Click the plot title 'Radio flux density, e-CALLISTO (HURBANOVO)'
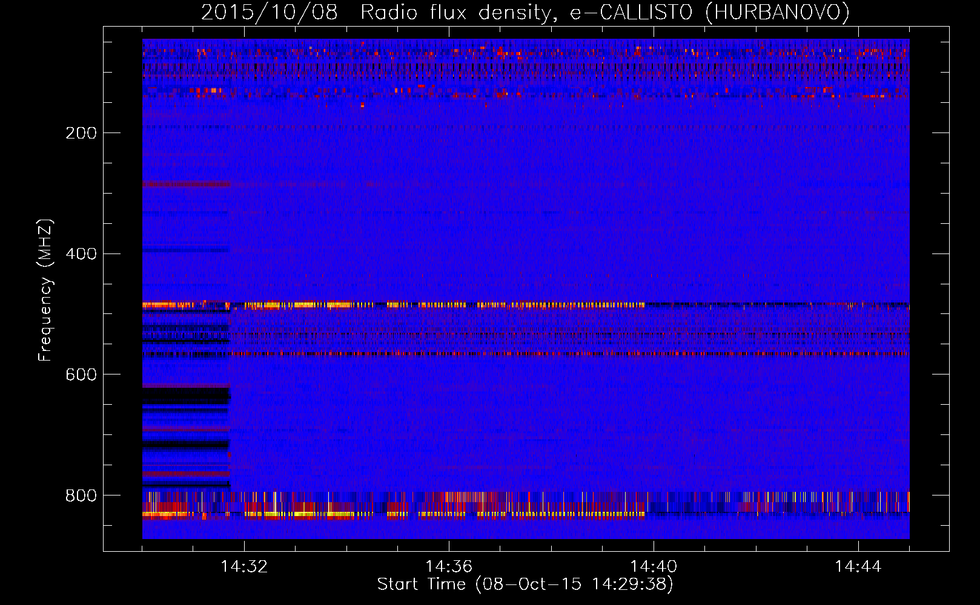Image resolution: width=980 pixels, height=605 pixels. 604,13
